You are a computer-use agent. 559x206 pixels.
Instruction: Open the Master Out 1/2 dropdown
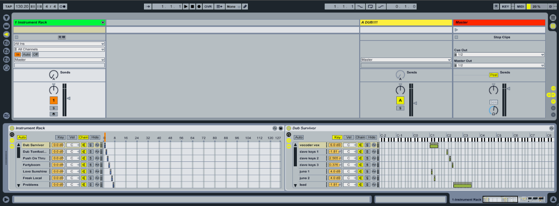(499, 65)
